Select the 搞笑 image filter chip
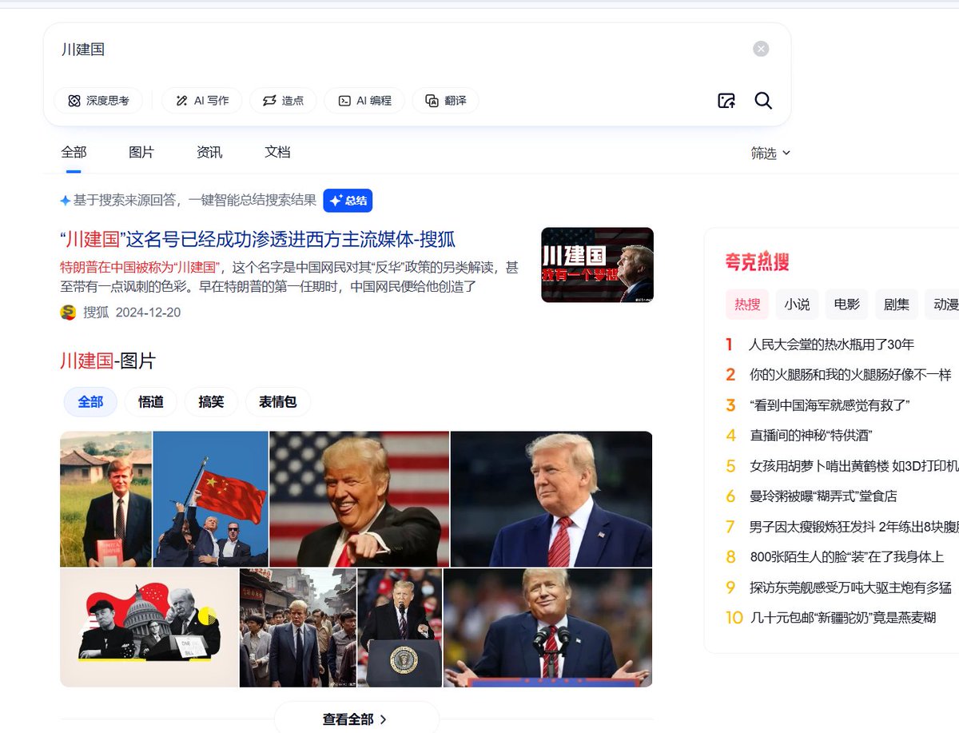 (x=211, y=402)
